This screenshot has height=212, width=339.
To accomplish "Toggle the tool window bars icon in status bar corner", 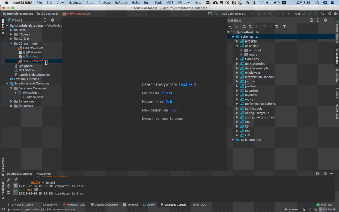I will (3, 209).
